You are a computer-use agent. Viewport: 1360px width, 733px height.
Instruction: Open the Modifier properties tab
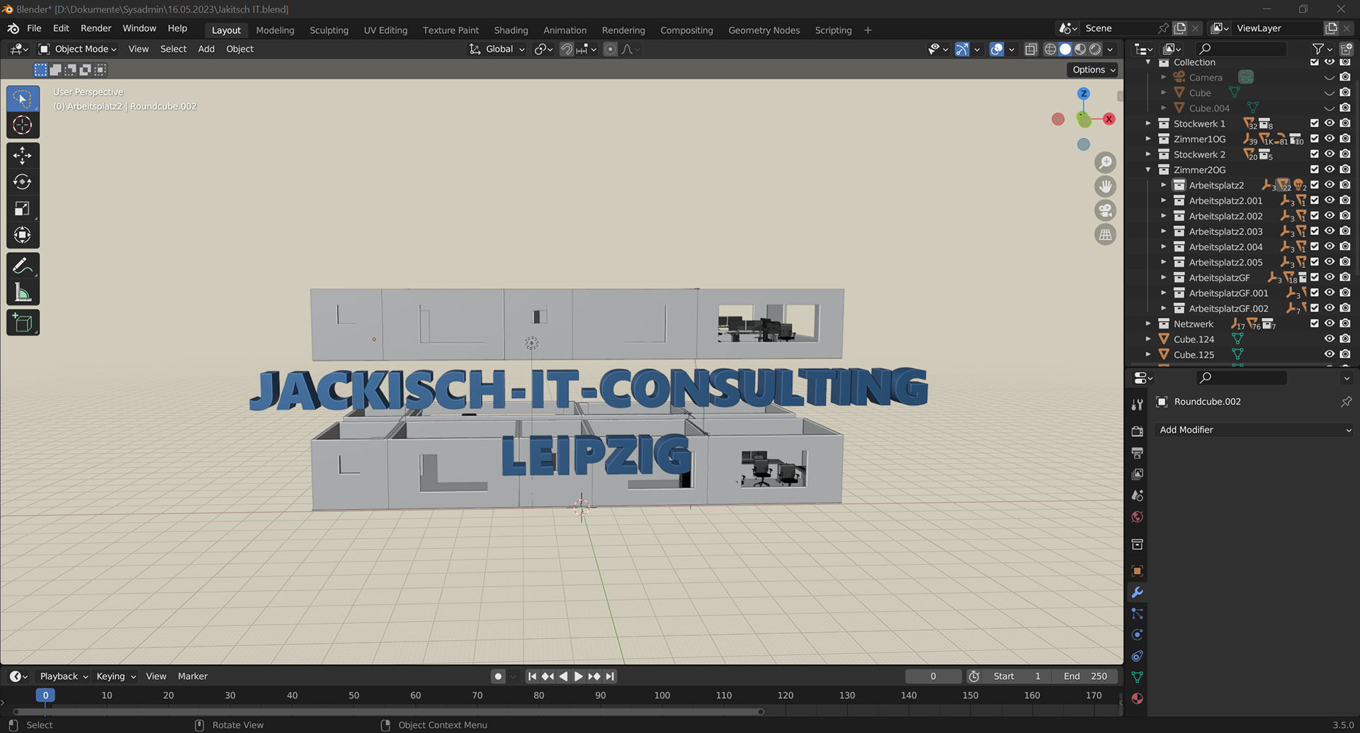tap(1138, 592)
